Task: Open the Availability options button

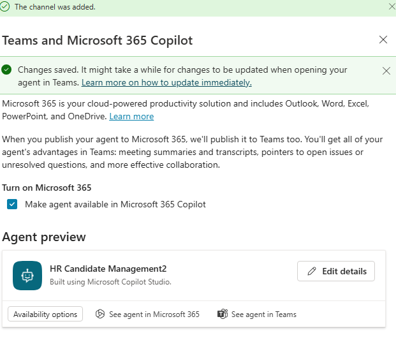Action: pyautogui.click(x=45, y=314)
